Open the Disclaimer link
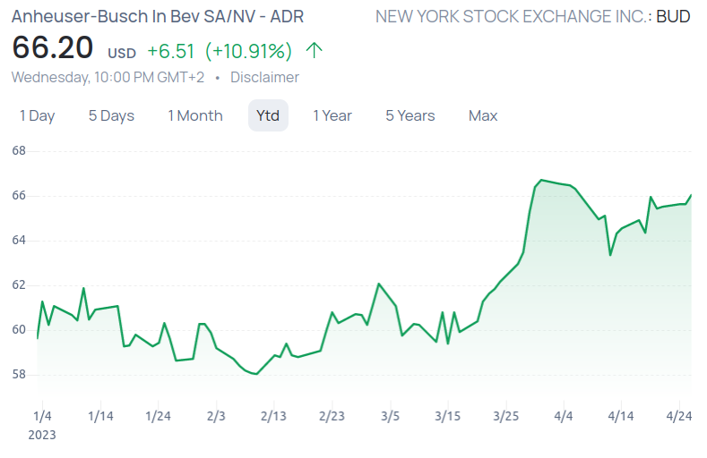This screenshot has width=707, height=458. click(264, 78)
